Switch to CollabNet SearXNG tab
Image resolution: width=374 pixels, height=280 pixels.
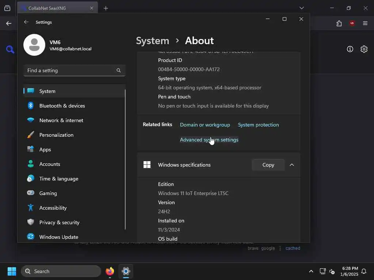click(57, 8)
